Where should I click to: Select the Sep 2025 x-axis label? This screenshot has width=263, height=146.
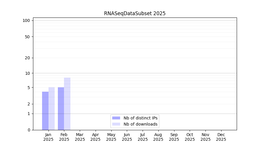click(174, 137)
